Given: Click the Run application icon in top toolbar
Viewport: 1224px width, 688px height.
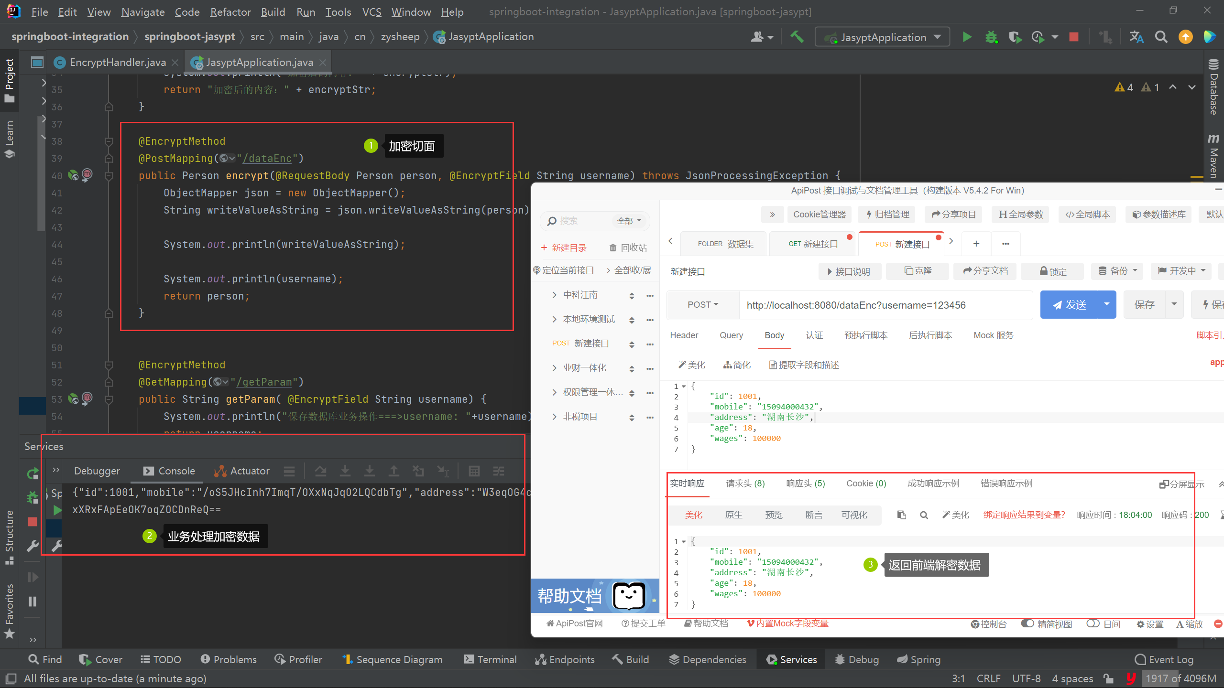Looking at the screenshot, I should (968, 36).
